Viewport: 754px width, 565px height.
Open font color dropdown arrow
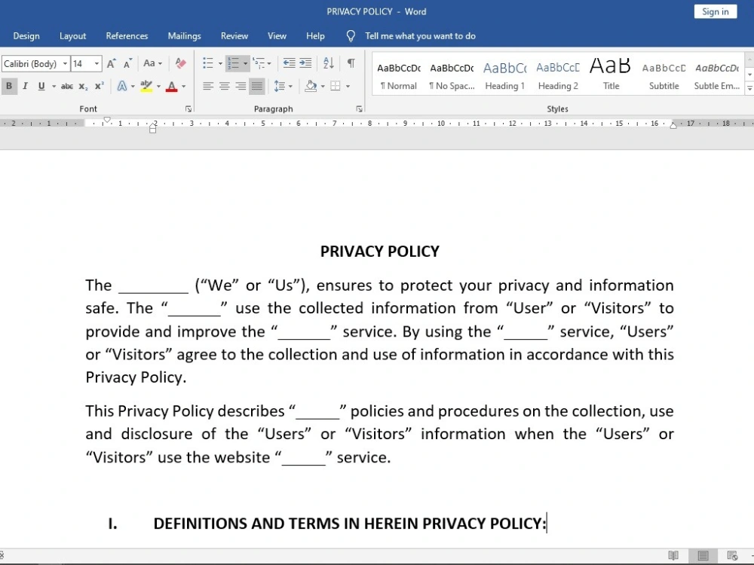click(184, 87)
